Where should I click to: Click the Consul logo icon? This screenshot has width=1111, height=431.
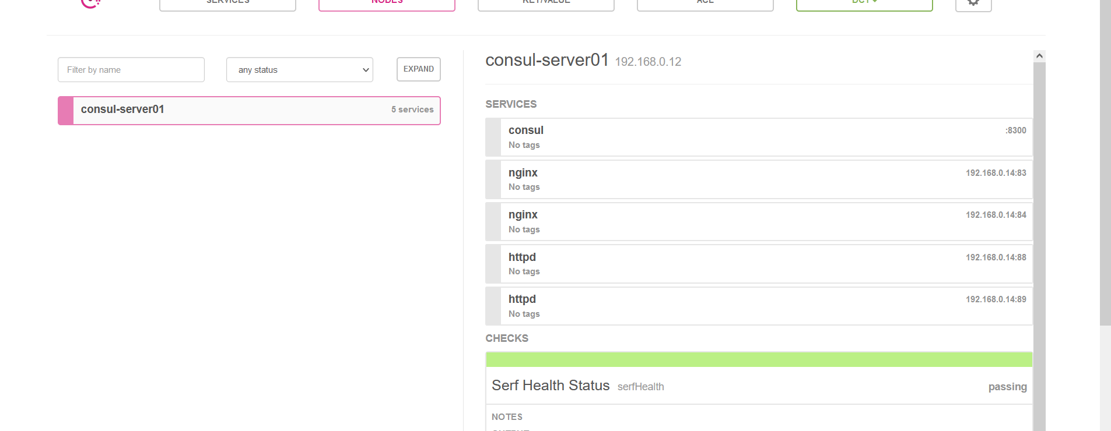90,2
